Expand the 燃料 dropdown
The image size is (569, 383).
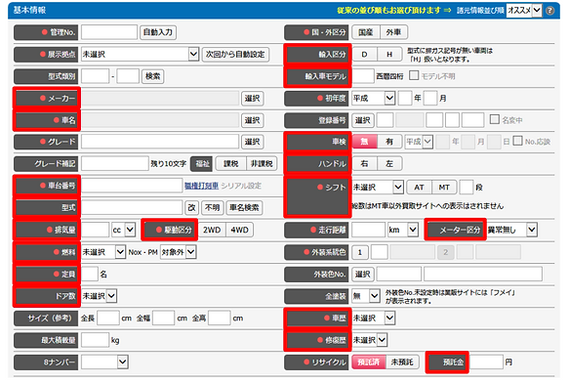pos(103,252)
